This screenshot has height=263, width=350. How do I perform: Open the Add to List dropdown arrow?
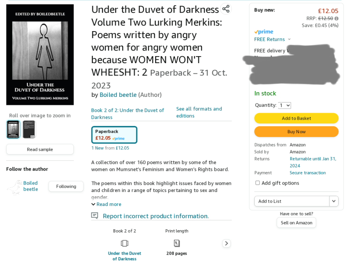click(334, 201)
